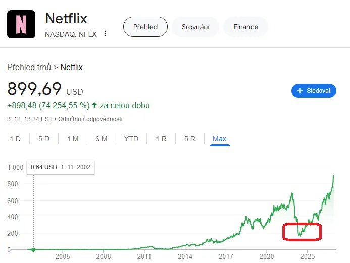The width and height of the screenshot is (350, 263).
Task: Click the Netflix logo icon
Action: (21, 24)
